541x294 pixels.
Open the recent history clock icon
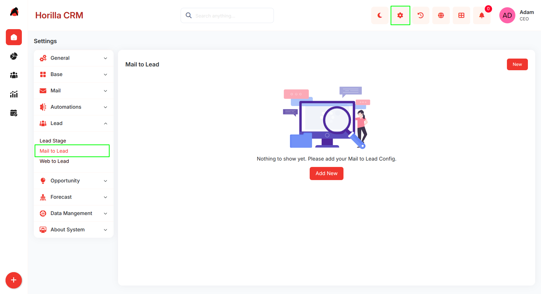(x=421, y=15)
